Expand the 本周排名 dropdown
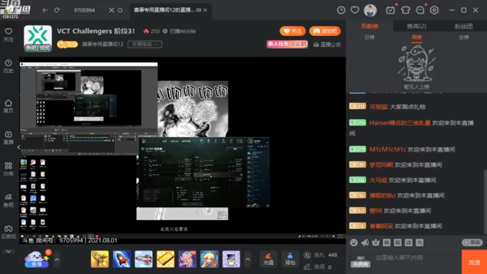The height and width of the screenshot is (274, 487). (x=145, y=44)
